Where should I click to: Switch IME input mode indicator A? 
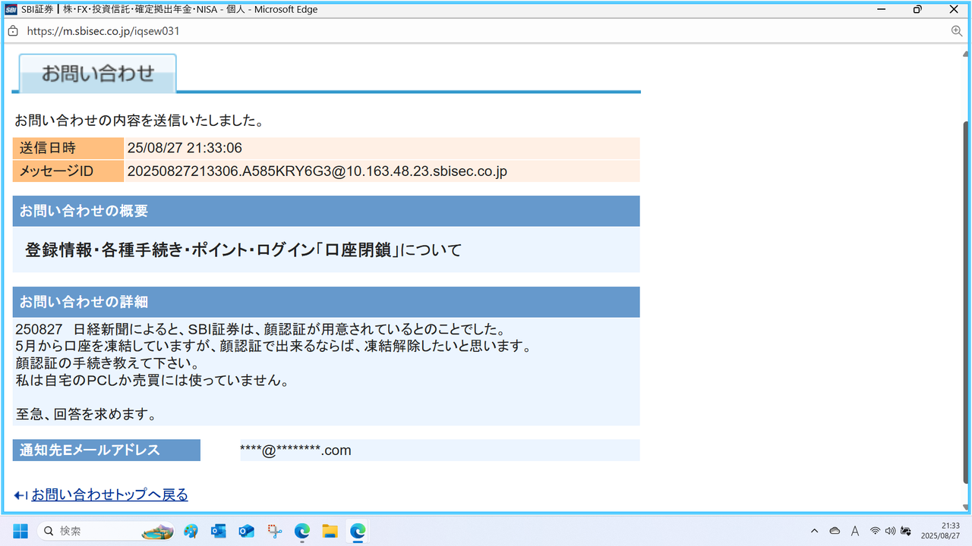pyautogui.click(x=855, y=531)
